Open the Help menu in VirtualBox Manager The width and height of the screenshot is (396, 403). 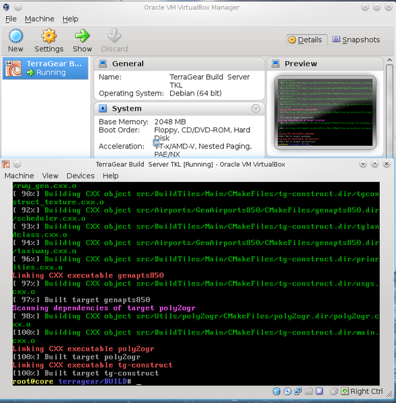(70, 19)
